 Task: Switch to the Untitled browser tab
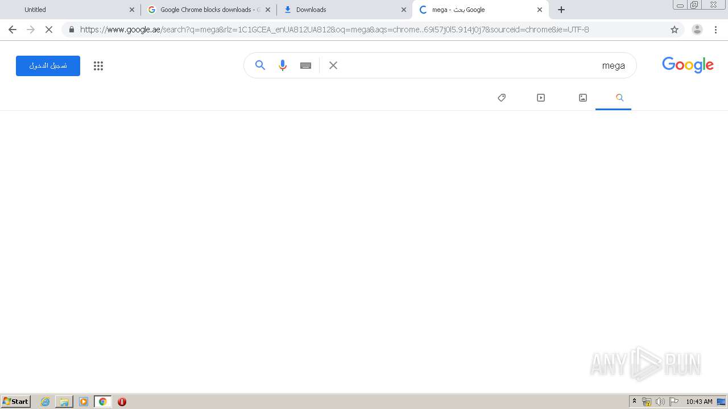point(71,10)
